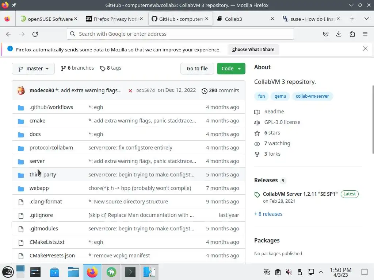This screenshot has width=374, height=280.
Task: Open the CMakePresets.json file
Action: point(52,256)
